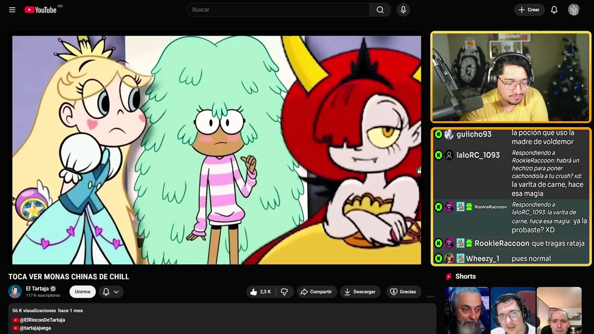Open the @tartajajuega channel link
Viewport: 594px width, 334px height.
point(35,328)
